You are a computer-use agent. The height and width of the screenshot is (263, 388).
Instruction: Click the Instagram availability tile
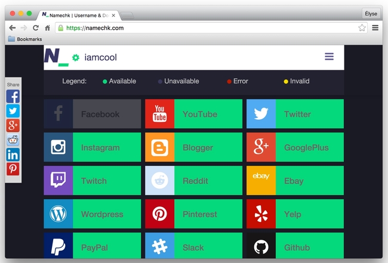pyautogui.click(x=92, y=147)
